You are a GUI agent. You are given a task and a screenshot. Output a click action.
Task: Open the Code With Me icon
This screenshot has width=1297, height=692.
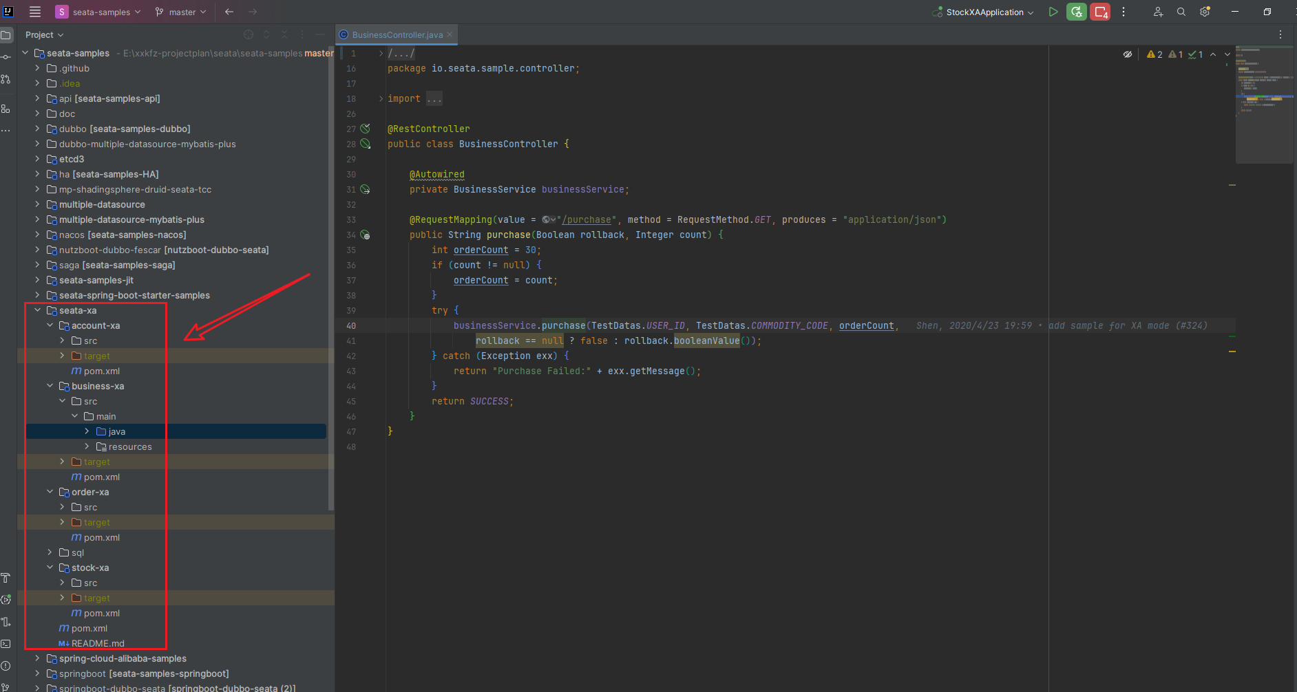[1158, 12]
